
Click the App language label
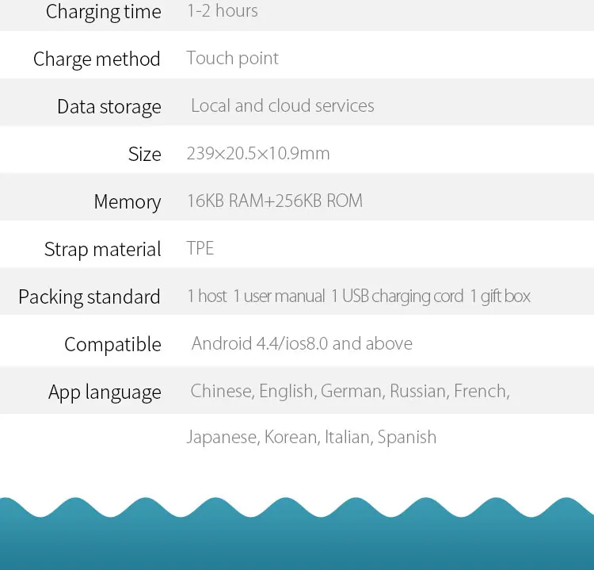coord(105,392)
